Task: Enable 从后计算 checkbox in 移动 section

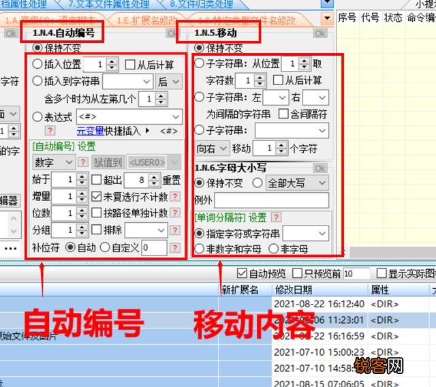Action: 278,80
